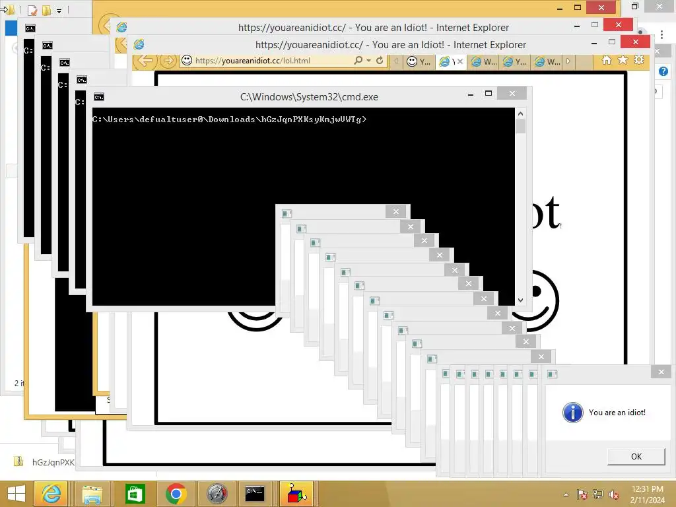The width and height of the screenshot is (676, 507).
Task: Open Windows Store from the taskbar
Action: (135, 494)
